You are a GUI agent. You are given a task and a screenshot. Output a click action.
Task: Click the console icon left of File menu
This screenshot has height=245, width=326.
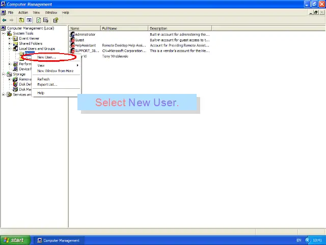pyautogui.click(x=3, y=12)
